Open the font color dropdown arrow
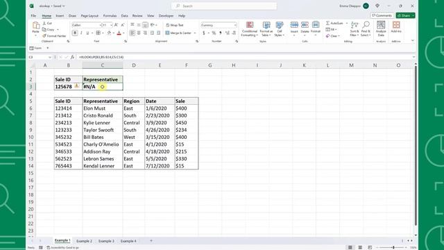 coord(123,33)
